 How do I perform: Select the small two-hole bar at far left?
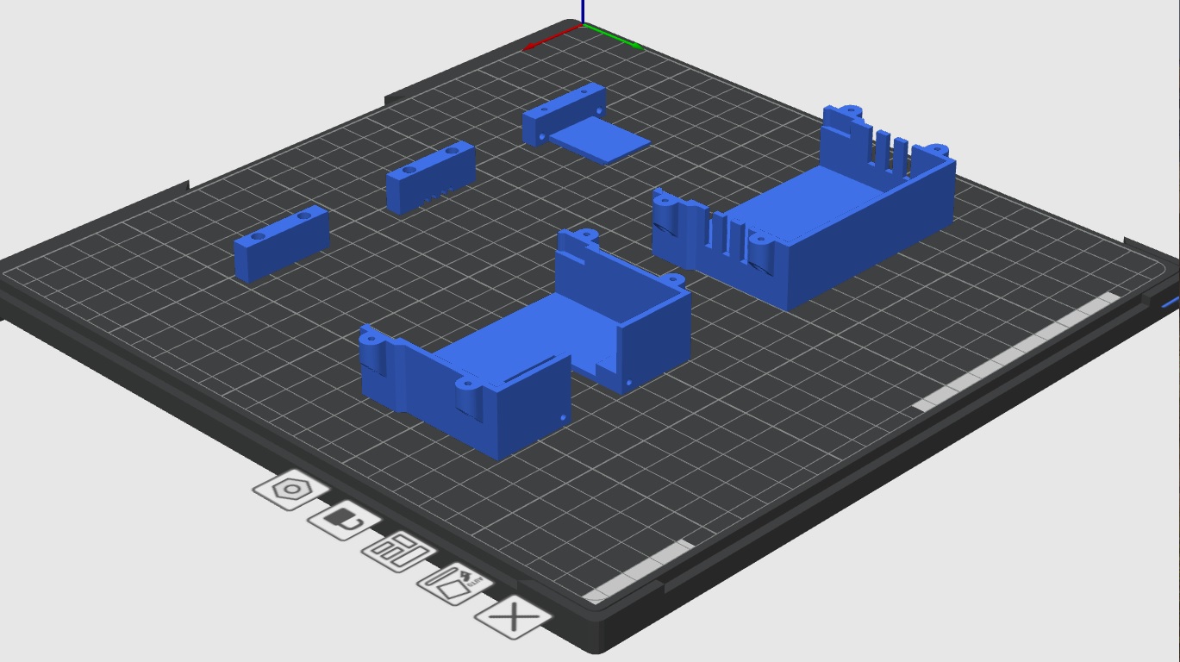(281, 243)
